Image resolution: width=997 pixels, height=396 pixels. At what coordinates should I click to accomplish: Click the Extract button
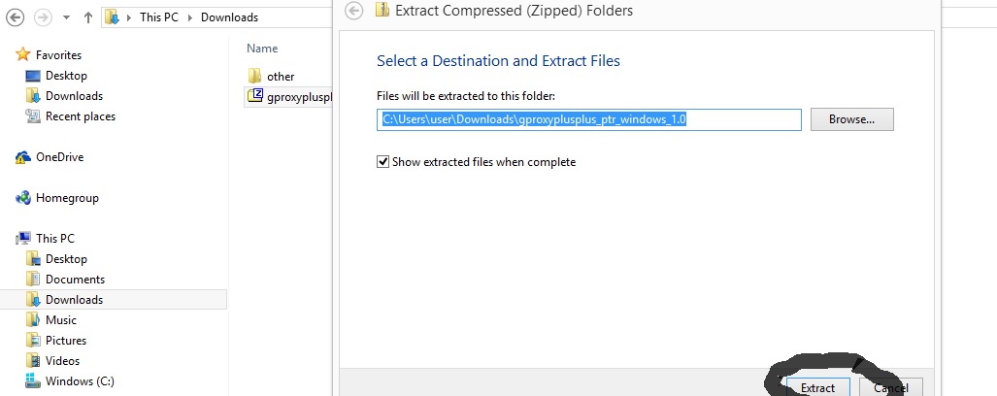817,386
